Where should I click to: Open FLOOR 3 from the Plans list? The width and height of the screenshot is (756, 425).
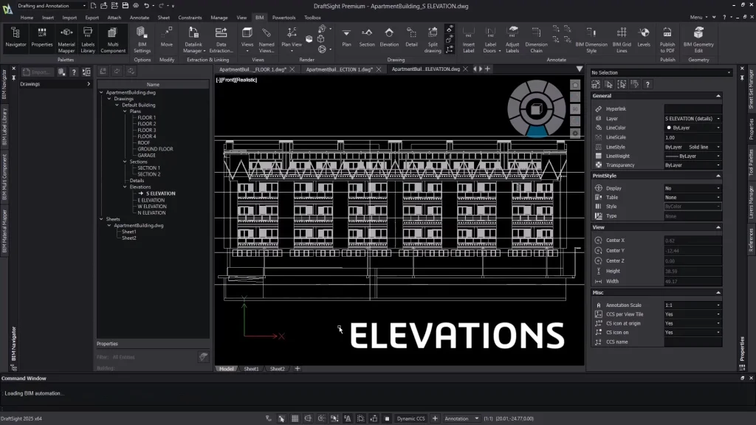tap(146, 130)
